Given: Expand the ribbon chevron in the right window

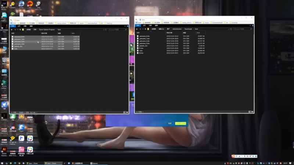Looking at the screenshot, I should [250, 25].
